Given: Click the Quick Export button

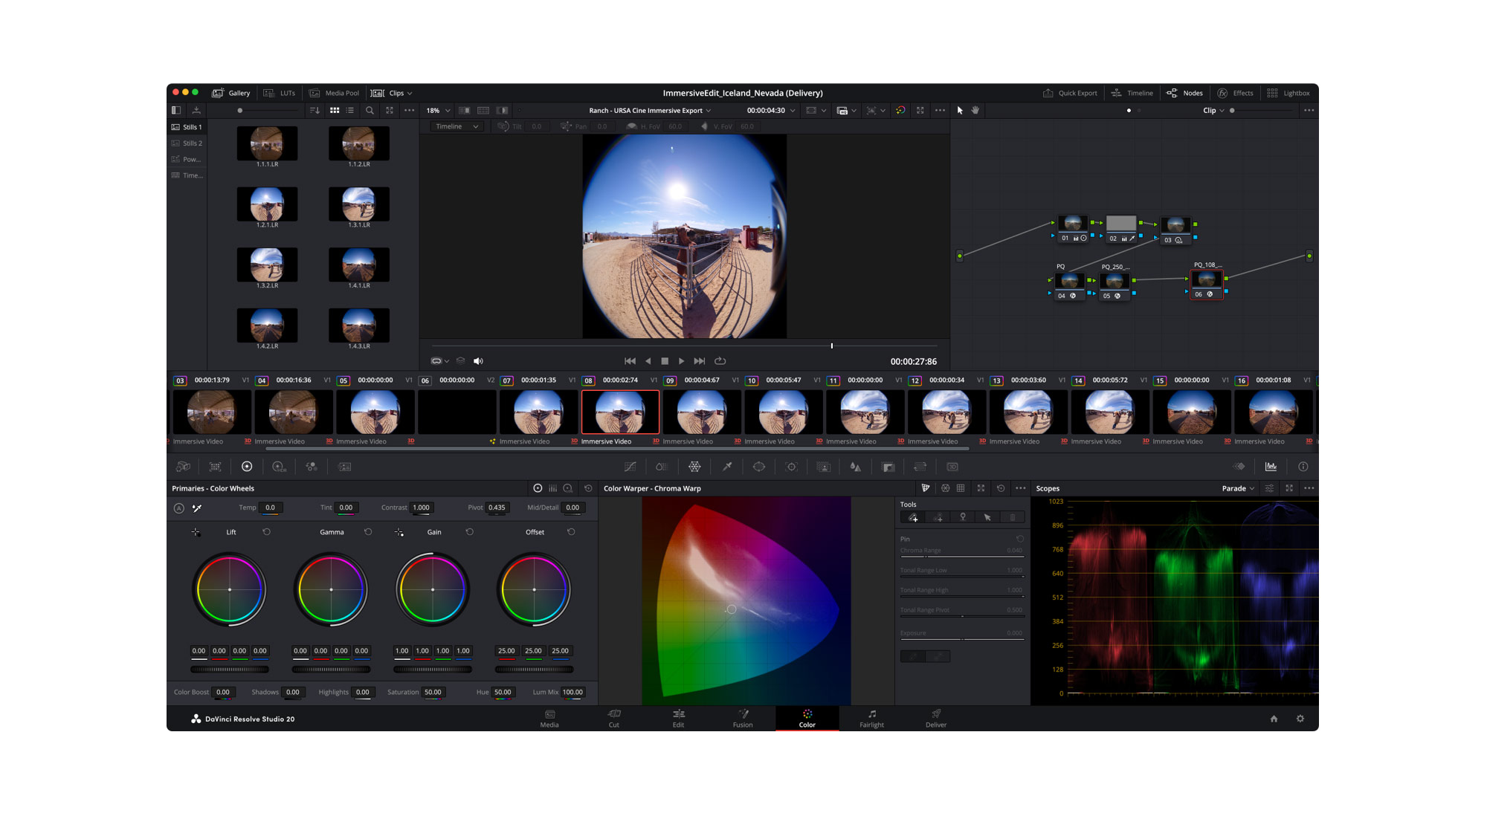Looking at the screenshot, I should [1070, 93].
